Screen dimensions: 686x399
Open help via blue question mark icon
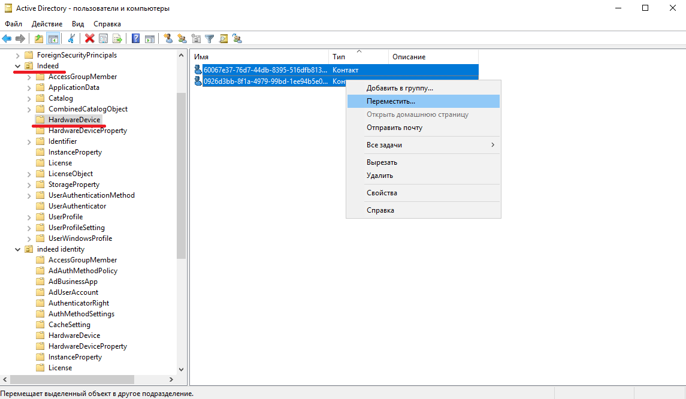pyautogui.click(x=136, y=38)
